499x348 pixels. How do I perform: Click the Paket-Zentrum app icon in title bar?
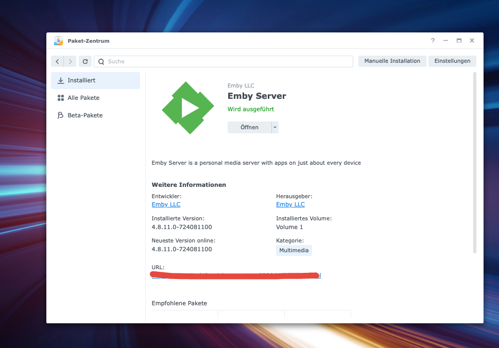(x=58, y=41)
